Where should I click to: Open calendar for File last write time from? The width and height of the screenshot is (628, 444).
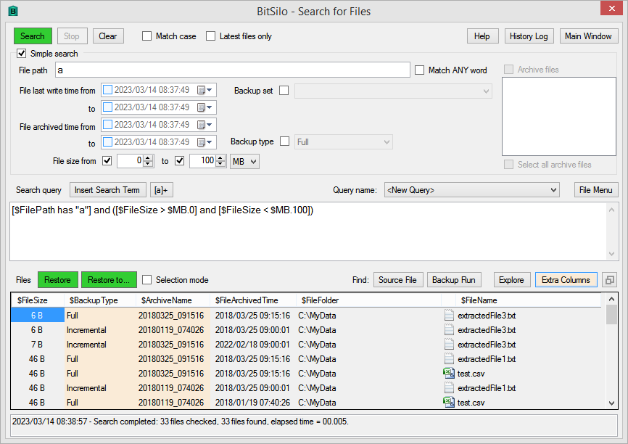[x=204, y=90]
